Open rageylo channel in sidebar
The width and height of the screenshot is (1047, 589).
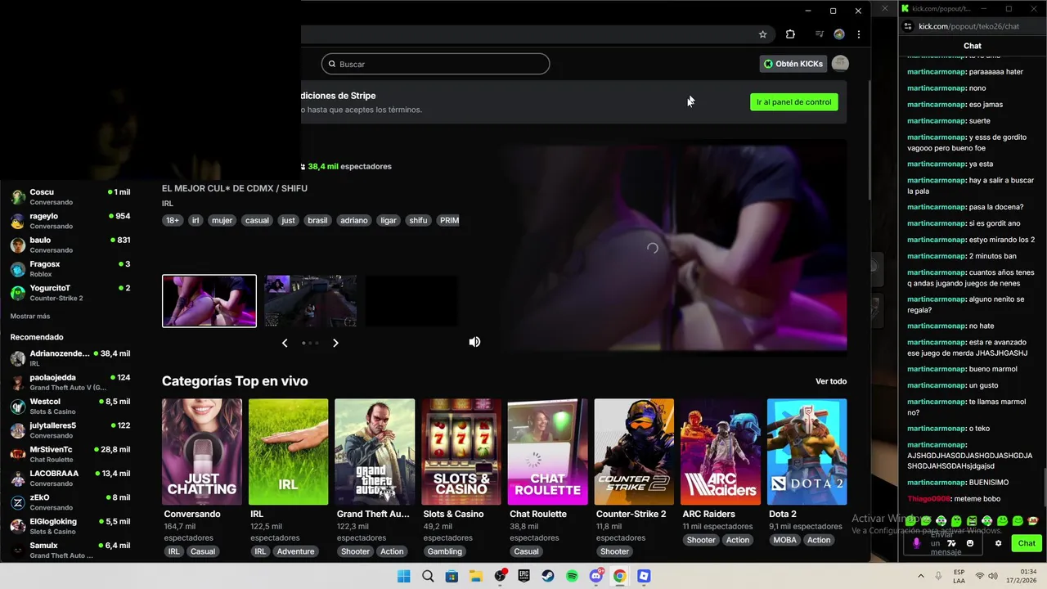point(70,221)
